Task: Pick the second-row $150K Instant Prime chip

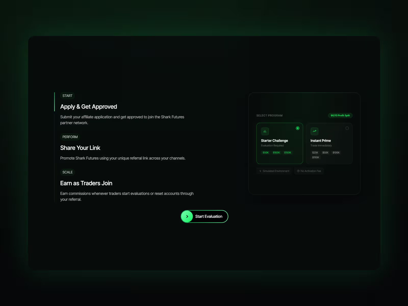Action: [x=316, y=157]
